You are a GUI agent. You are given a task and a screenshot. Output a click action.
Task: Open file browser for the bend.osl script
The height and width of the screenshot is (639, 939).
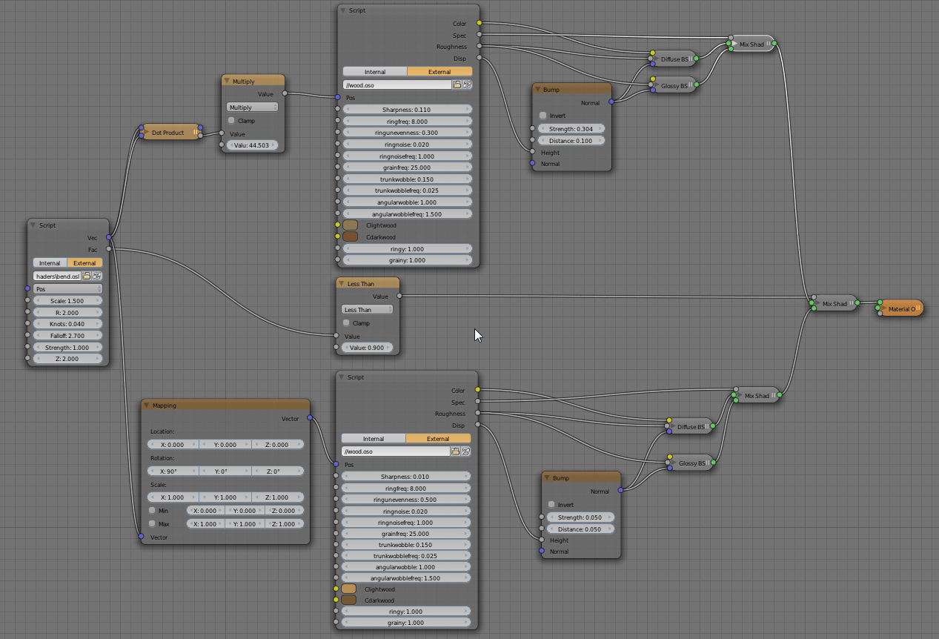[x=87, y=275]
